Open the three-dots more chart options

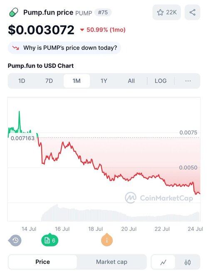tap(188, 81)
